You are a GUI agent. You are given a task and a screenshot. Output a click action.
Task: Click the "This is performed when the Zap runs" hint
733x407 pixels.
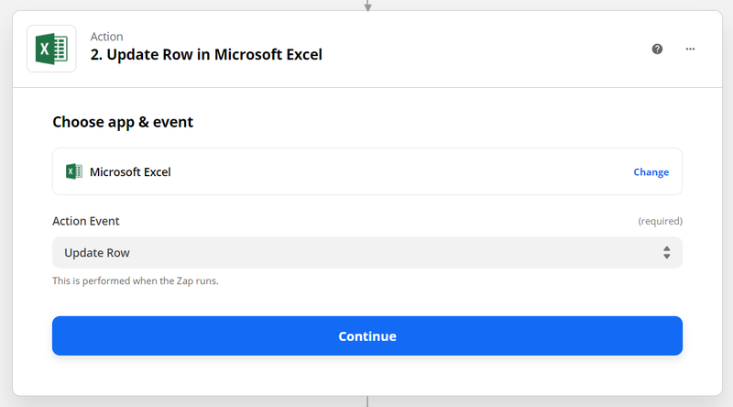click(x=136, y=280)
